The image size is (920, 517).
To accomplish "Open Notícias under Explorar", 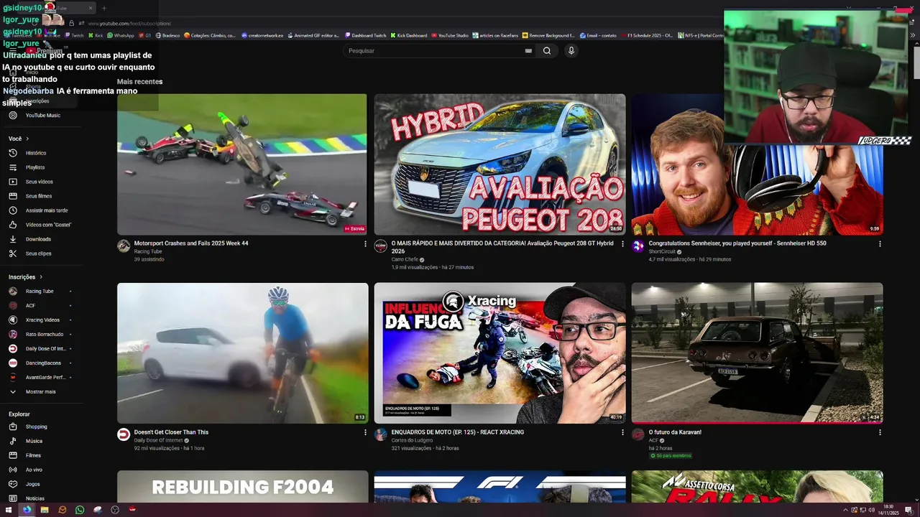I will click(x=34, y=498).
